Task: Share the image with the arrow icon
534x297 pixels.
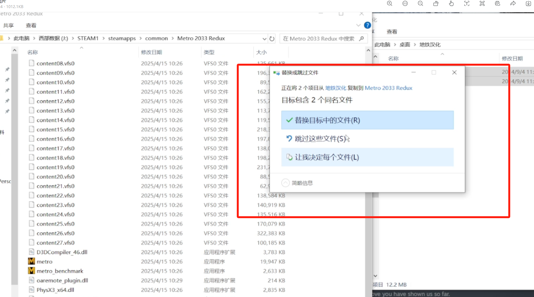Action: pos(513,4)
